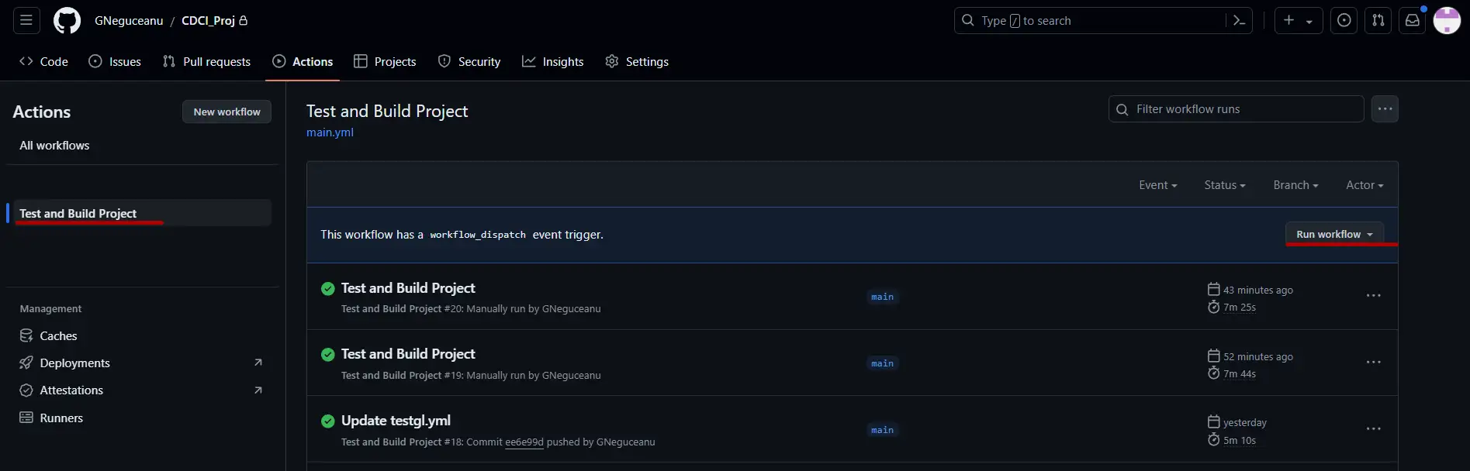Switch to the Insights tab
Screen dimensions: 1470x471
pos(553,62)
